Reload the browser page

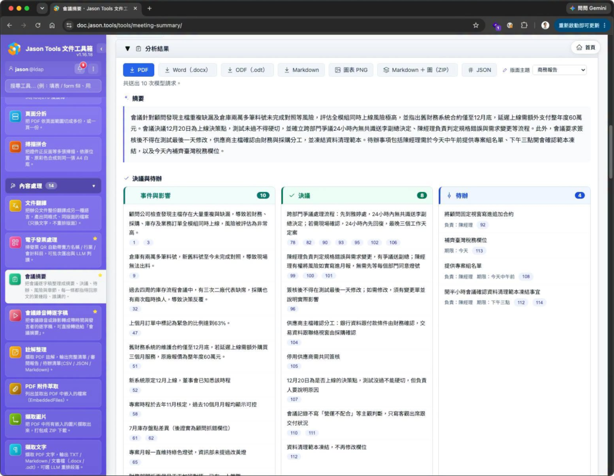point(38,25)
